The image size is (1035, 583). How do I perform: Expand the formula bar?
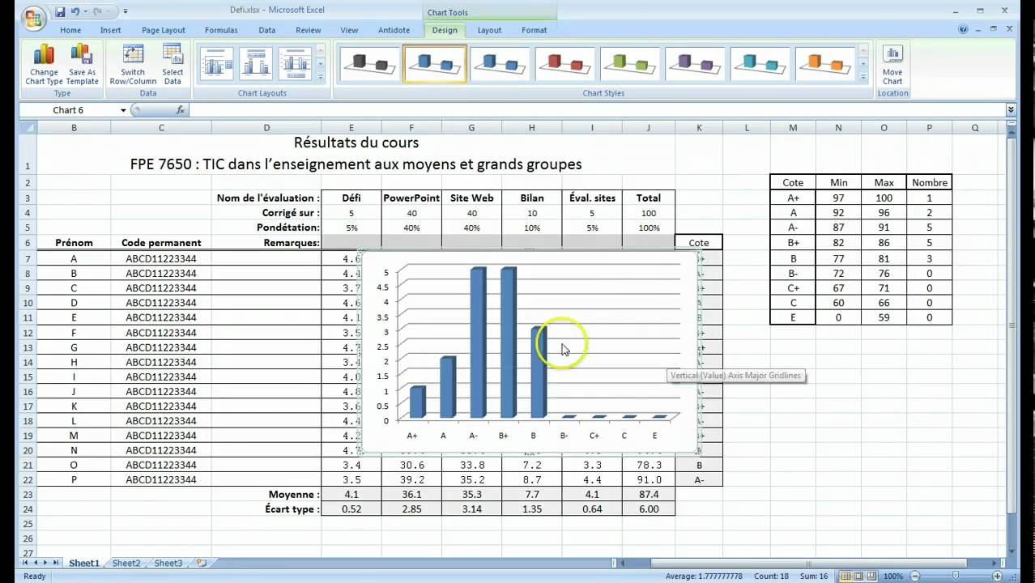click(x=1011, y=109)
